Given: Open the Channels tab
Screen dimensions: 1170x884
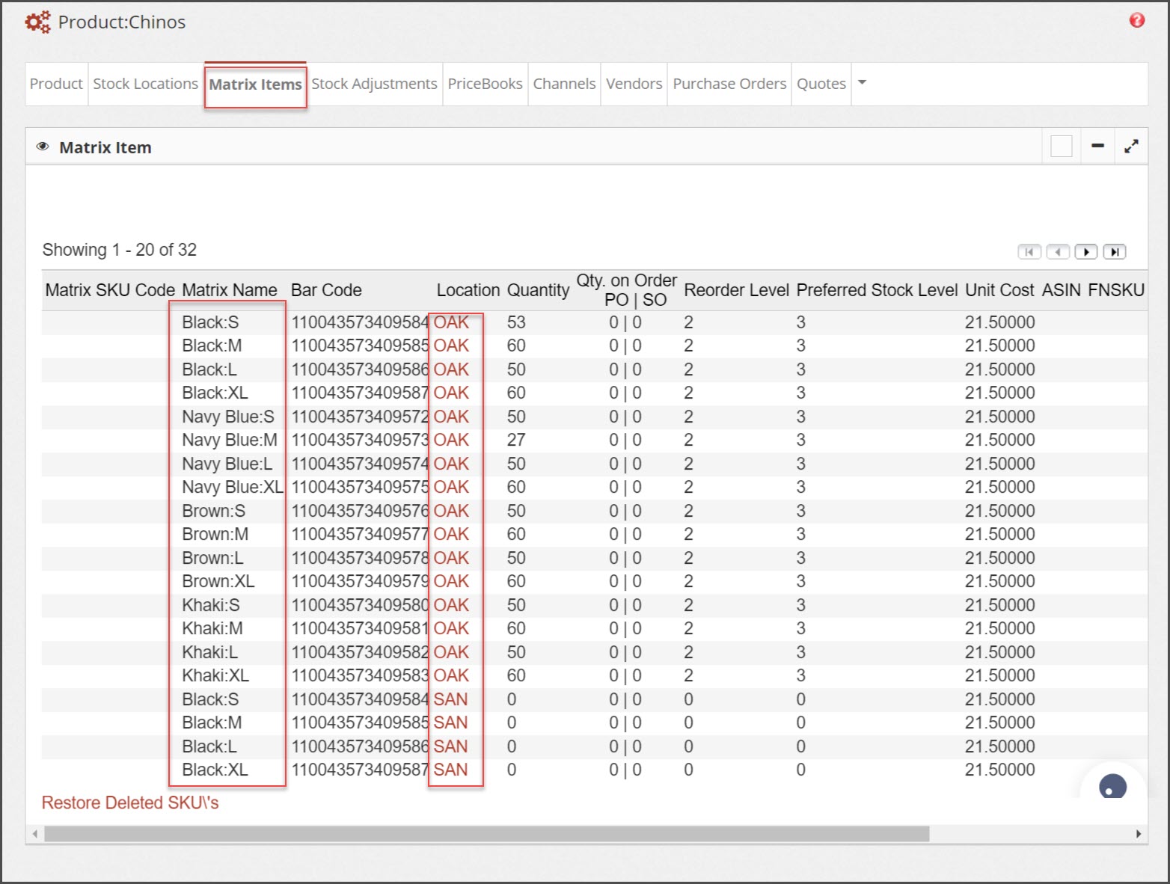Looking at the screenshot, I should [x=564, y=84].
